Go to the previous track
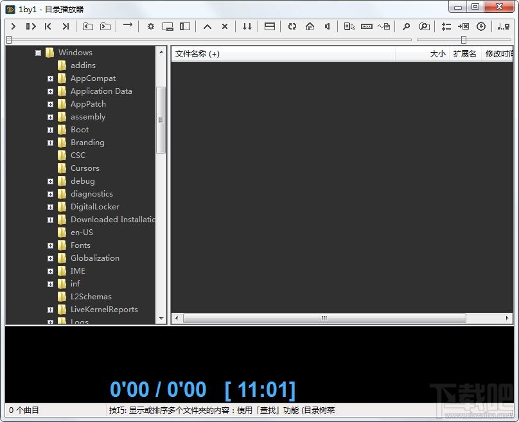 pos(48,26)
